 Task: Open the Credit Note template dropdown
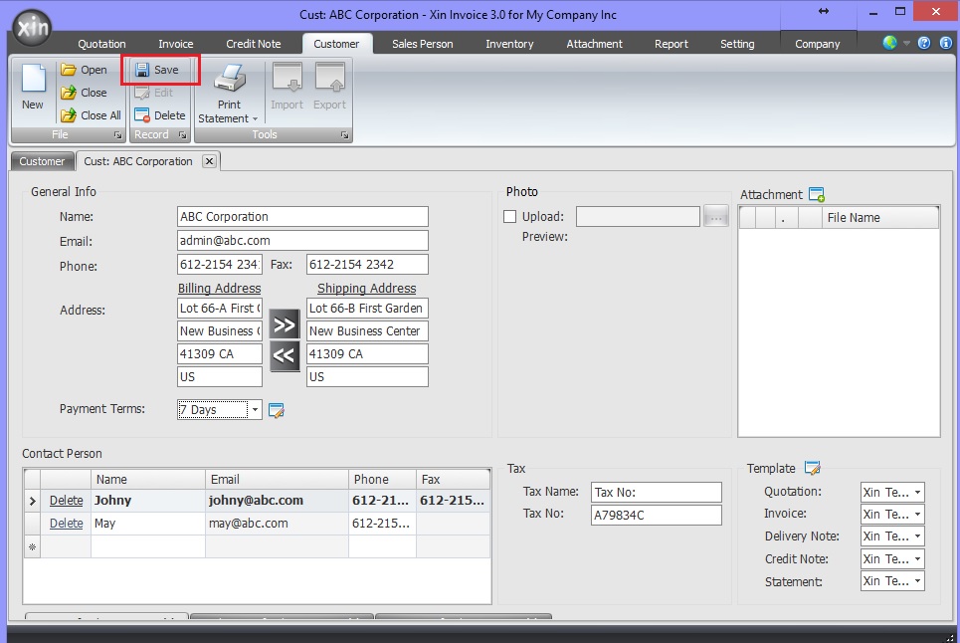(917, 559)
